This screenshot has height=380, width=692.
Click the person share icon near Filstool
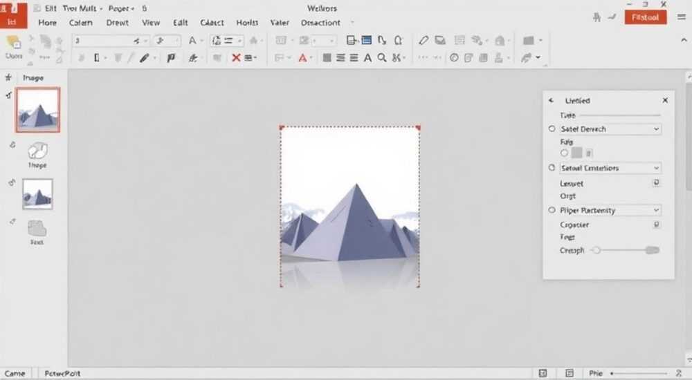(597, 17)
